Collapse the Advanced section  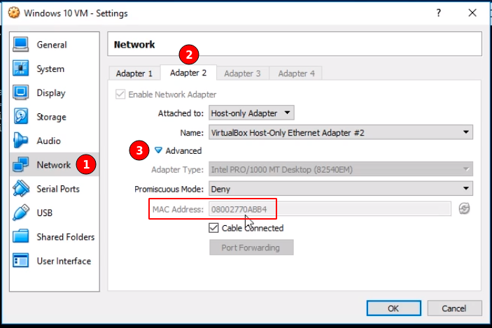coord(159,150)
